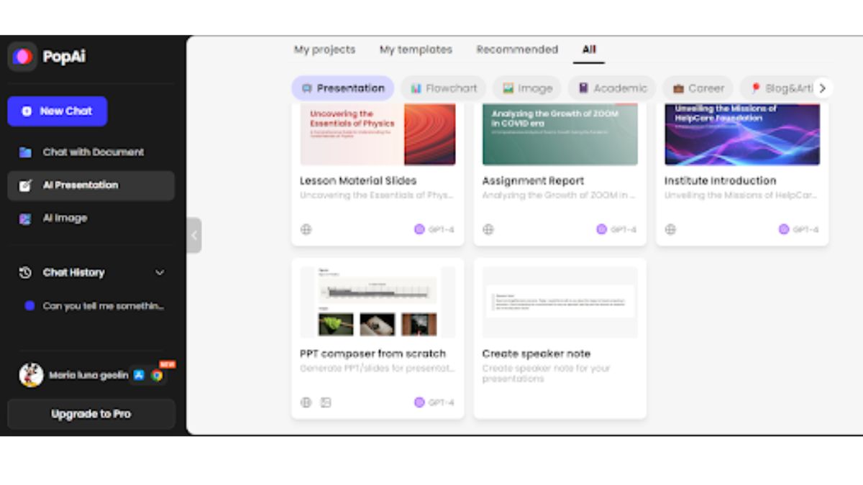This screenshot has width=863, height=485.
Task: Click the globe icon on Lesson Material Slides
Action: click(306, 229)
